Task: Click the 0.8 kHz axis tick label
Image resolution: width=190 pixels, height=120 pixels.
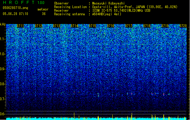Action: (2, 84)
